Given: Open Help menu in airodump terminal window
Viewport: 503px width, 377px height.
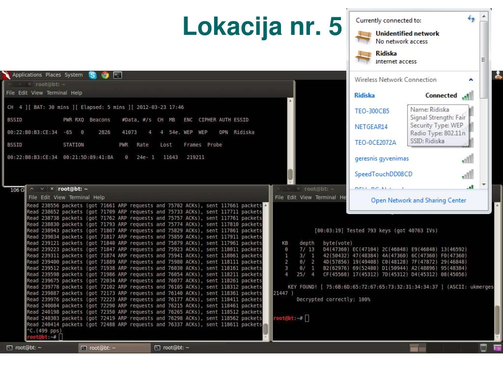Looking at the screenshot, I should coord(76,93).
